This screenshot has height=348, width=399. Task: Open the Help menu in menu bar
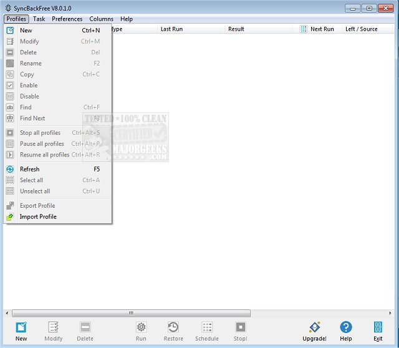[x=127, y=19]
